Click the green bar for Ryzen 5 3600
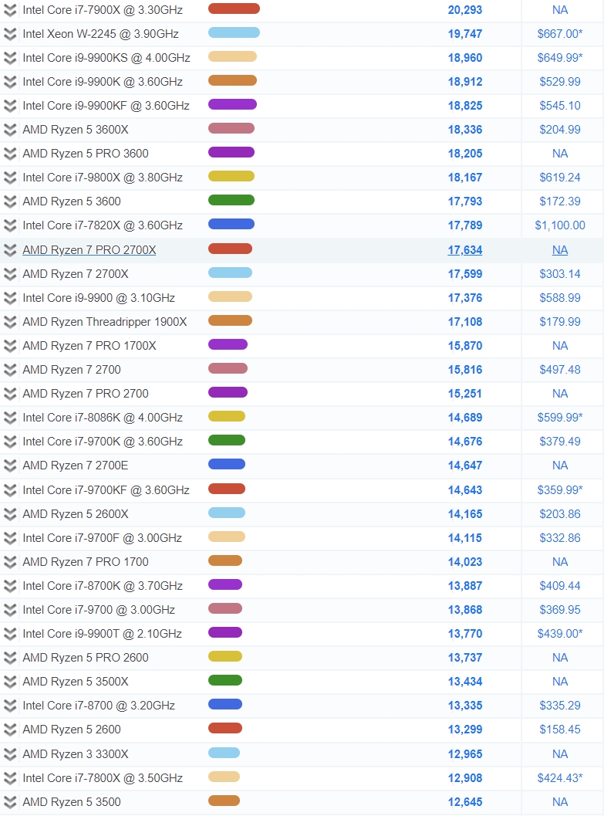 tap(231, 201)
